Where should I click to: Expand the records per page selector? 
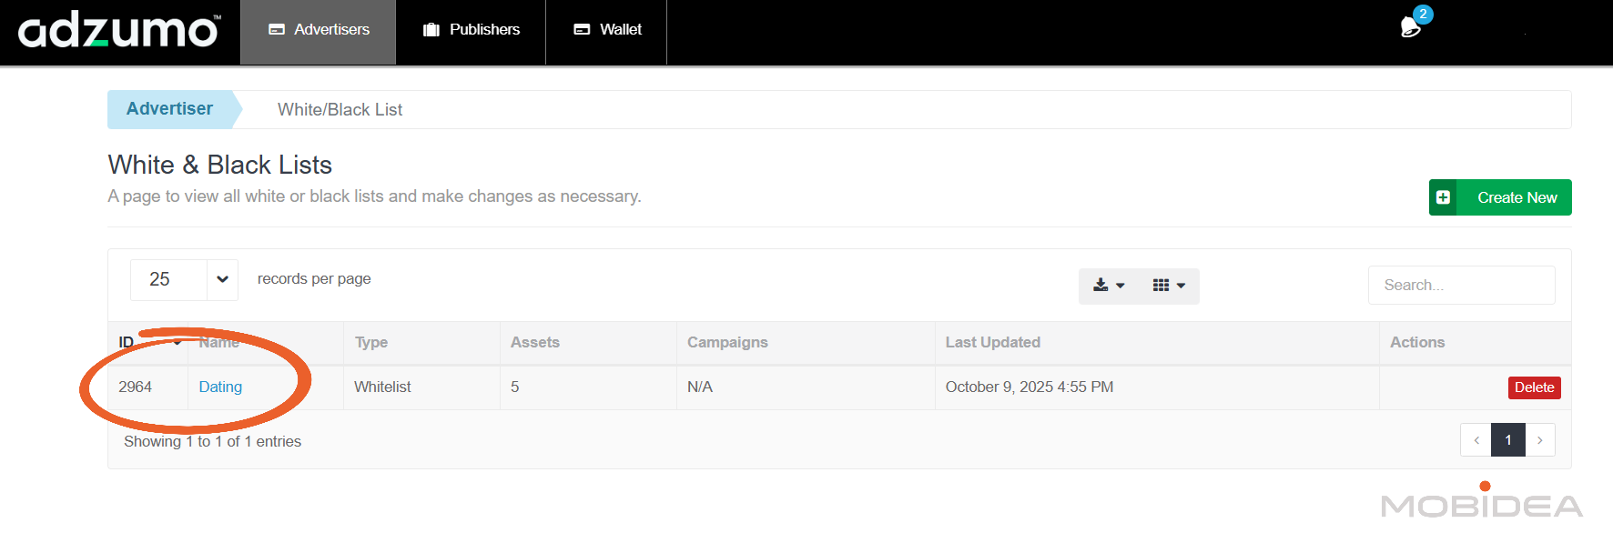(184, 279)
